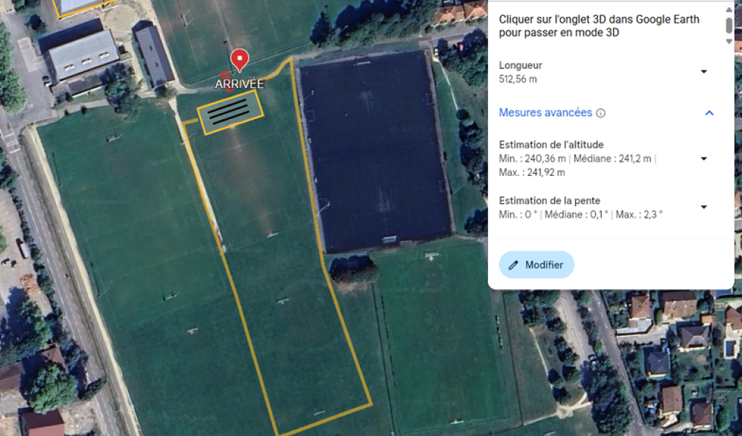Click the 3D mode description text
Screen dimensions: 742x436
(599, 26)
